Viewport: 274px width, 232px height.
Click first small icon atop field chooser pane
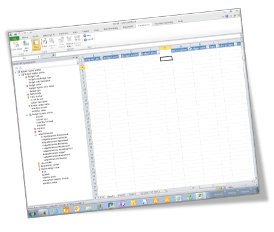[x=17, y=68]
